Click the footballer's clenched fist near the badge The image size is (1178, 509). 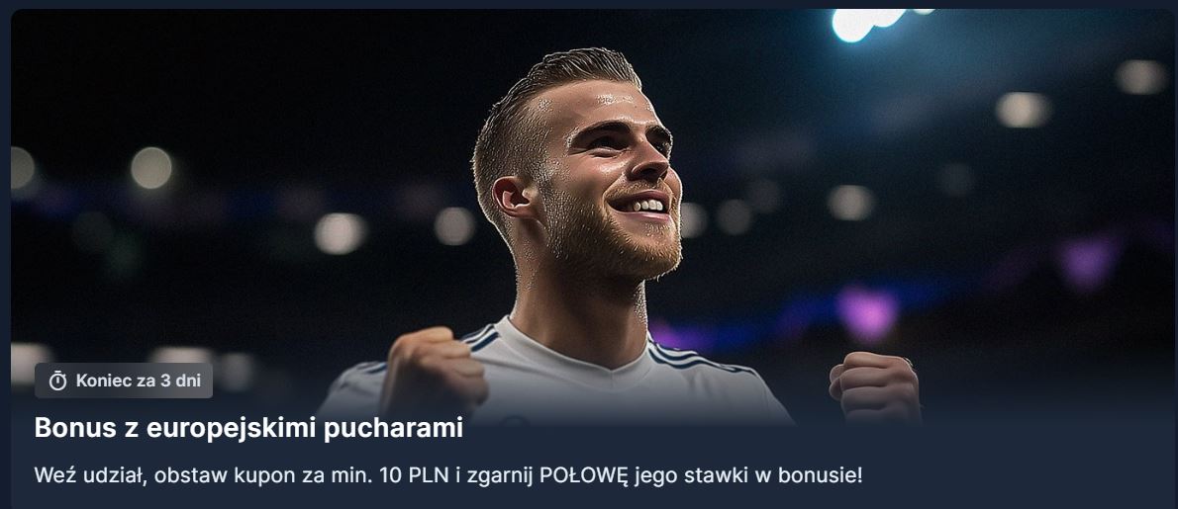click(433, 371)
